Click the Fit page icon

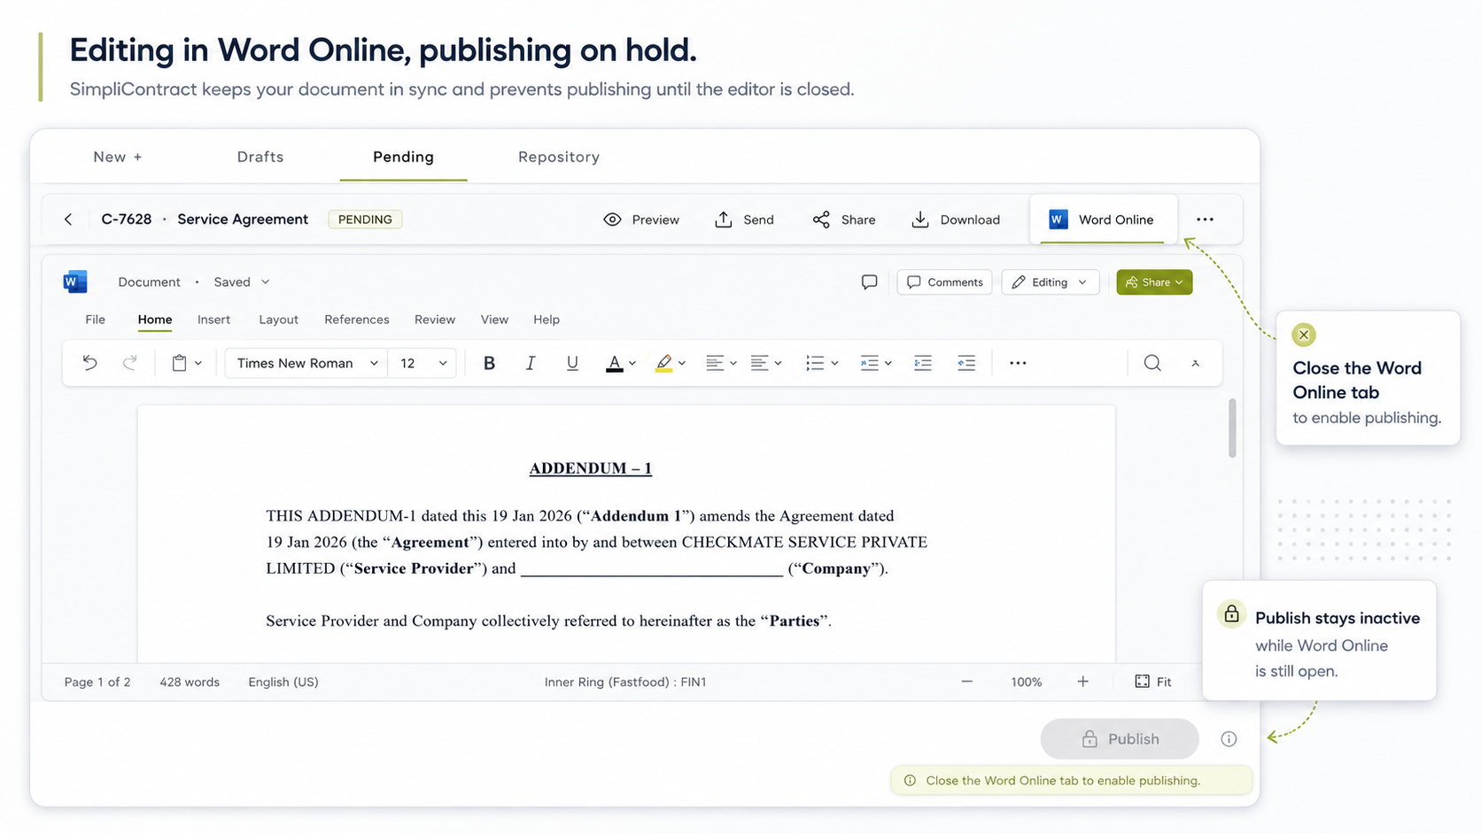click(1143, 682)
